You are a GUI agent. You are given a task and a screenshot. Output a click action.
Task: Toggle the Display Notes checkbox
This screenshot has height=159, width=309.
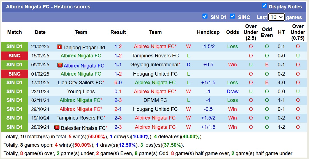[264, 6]
